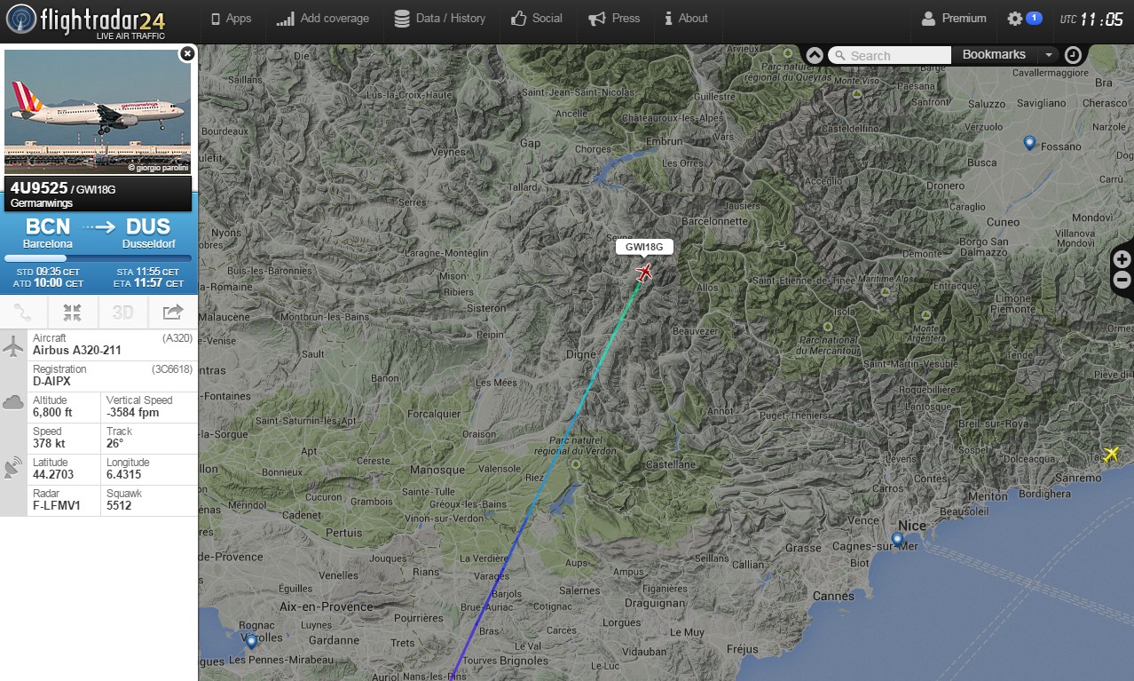Zoom out using the map minus button
1134x681 pixels.
tap(1122, 281)
